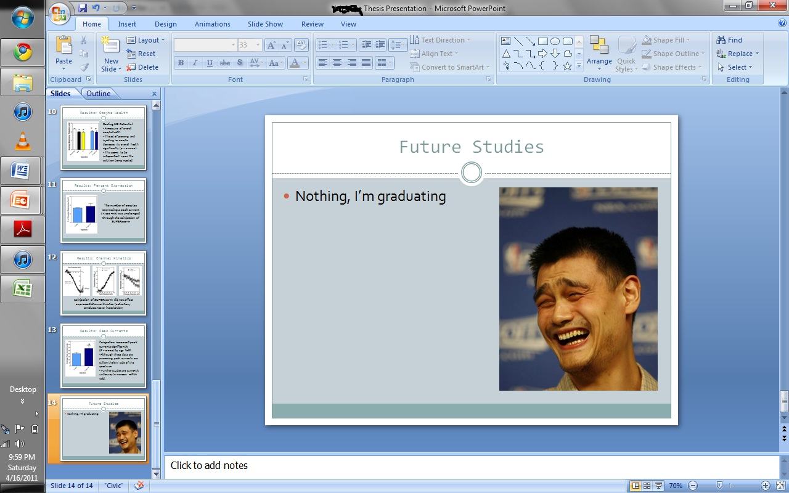Select slide 12 Channel Kinetics thumbnail
Viewport: 789px width, 493px height.
104,283
